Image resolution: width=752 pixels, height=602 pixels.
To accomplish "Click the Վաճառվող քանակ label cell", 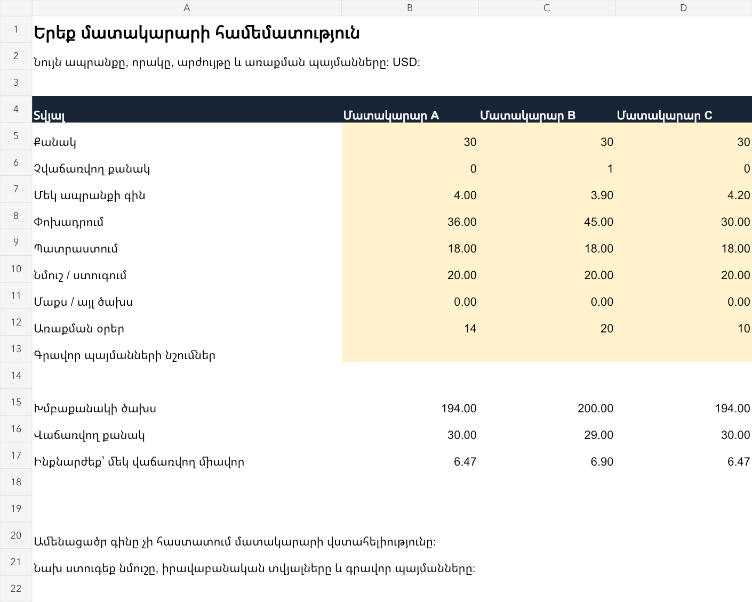I will click(x=187, y=429).
